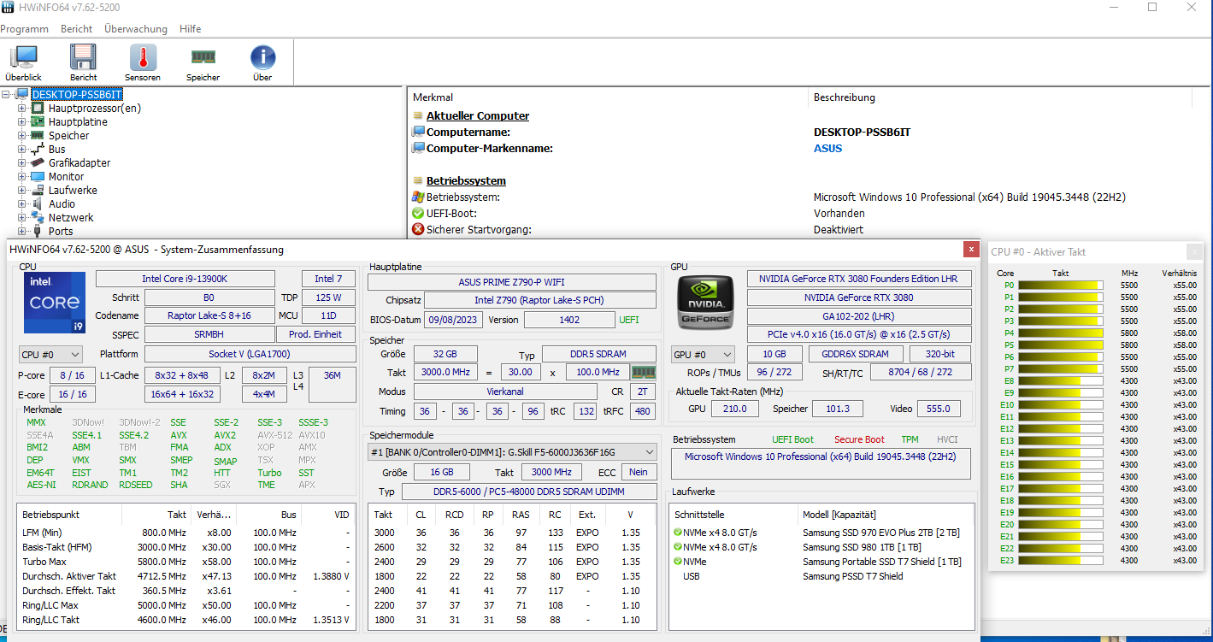Click the AVX2 feature label
1213x642 pixels.
tap(225, 435)
